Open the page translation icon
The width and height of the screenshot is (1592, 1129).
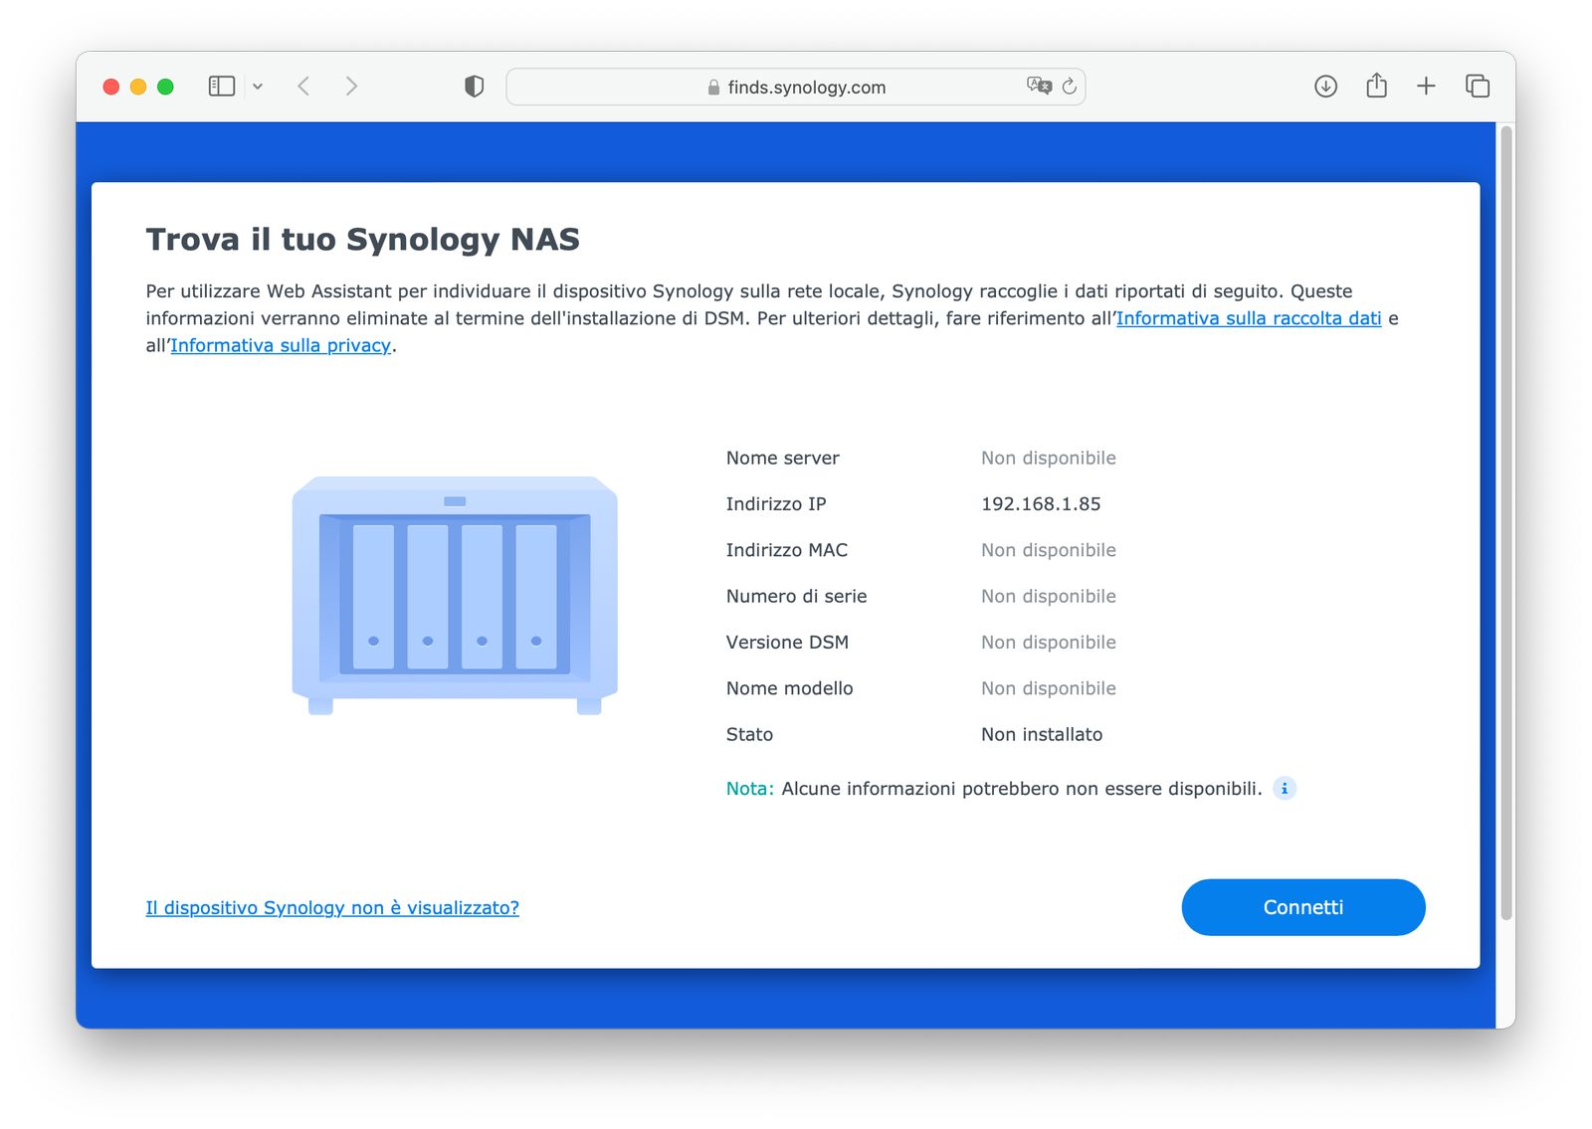point(1039,86)
